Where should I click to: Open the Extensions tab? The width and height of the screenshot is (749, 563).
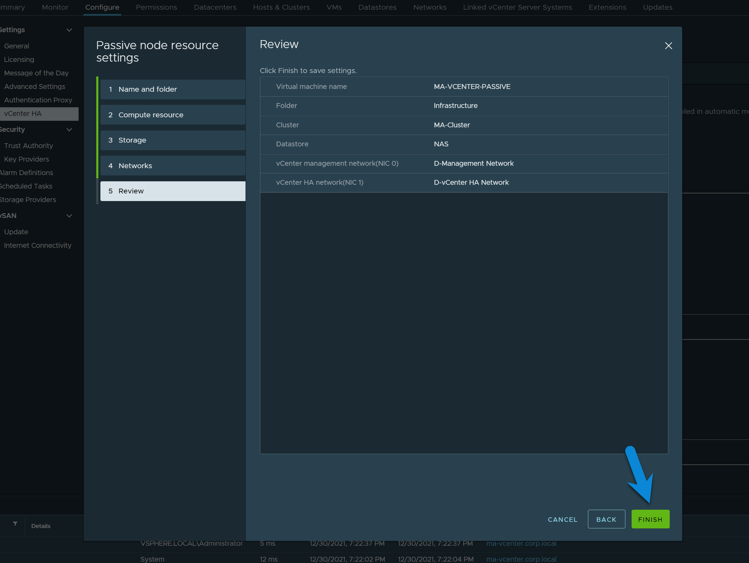(x=607, y=7)
